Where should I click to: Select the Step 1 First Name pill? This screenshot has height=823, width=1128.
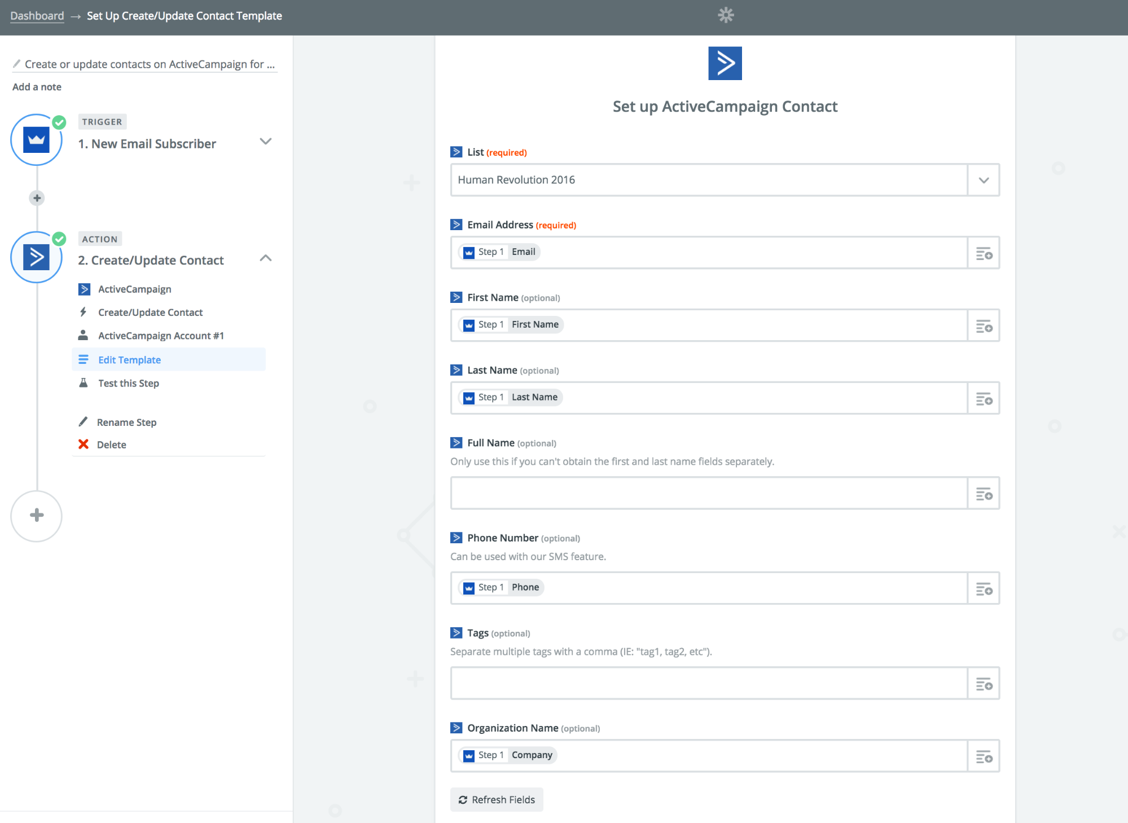(511, 325)
